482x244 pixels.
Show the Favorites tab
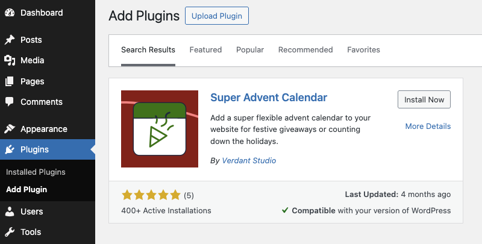click(363, 50)
